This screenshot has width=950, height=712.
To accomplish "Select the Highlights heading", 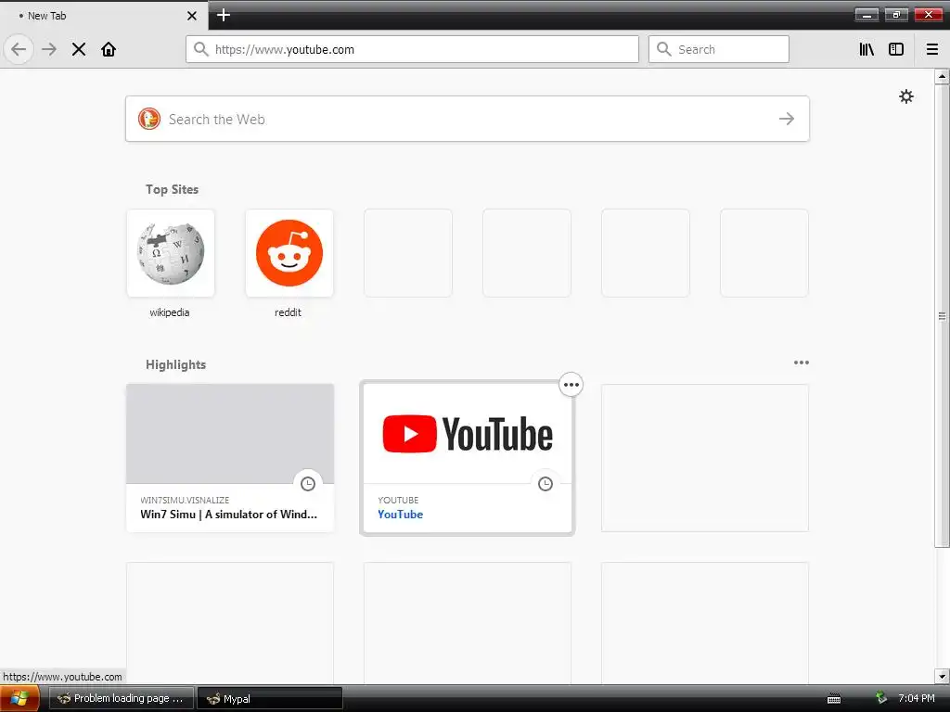I will [175, 364].
